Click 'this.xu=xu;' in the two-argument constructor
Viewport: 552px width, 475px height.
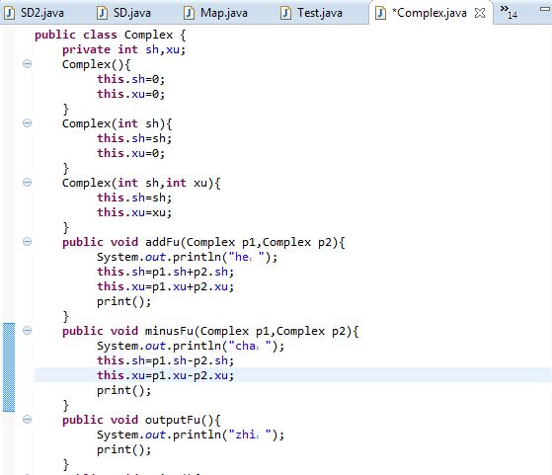[x=134, y=212]
